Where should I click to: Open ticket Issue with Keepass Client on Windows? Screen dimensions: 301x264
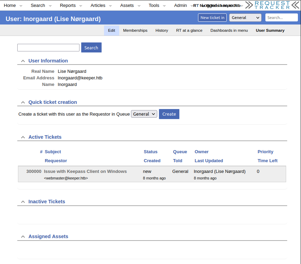click(85, 172)
